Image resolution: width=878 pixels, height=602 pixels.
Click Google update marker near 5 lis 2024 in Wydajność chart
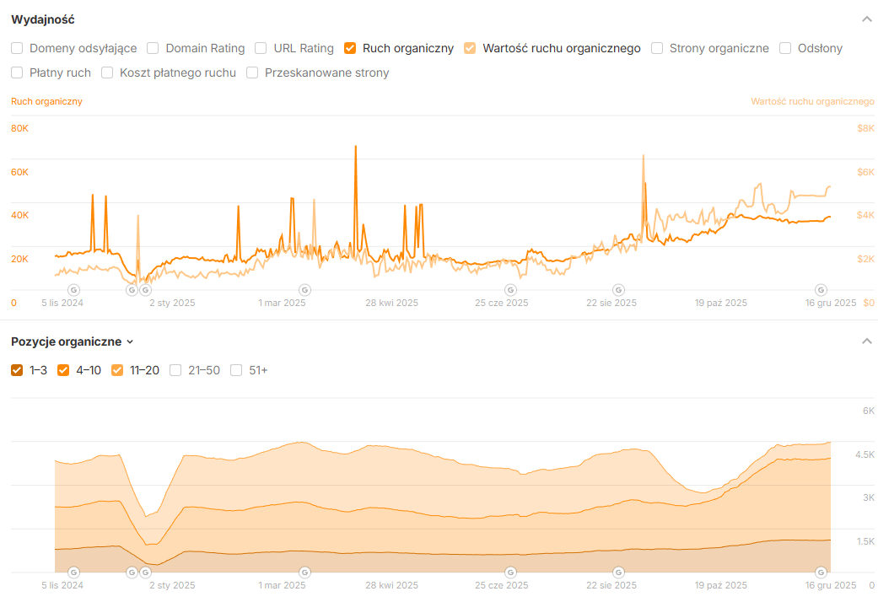click(x=73, y=289)
